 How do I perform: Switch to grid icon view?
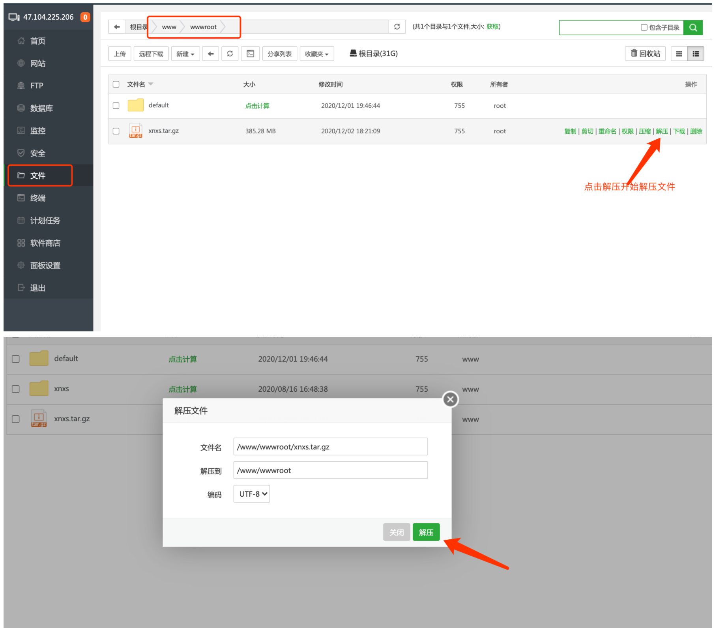pyautogui.click(x=679, y=54)
